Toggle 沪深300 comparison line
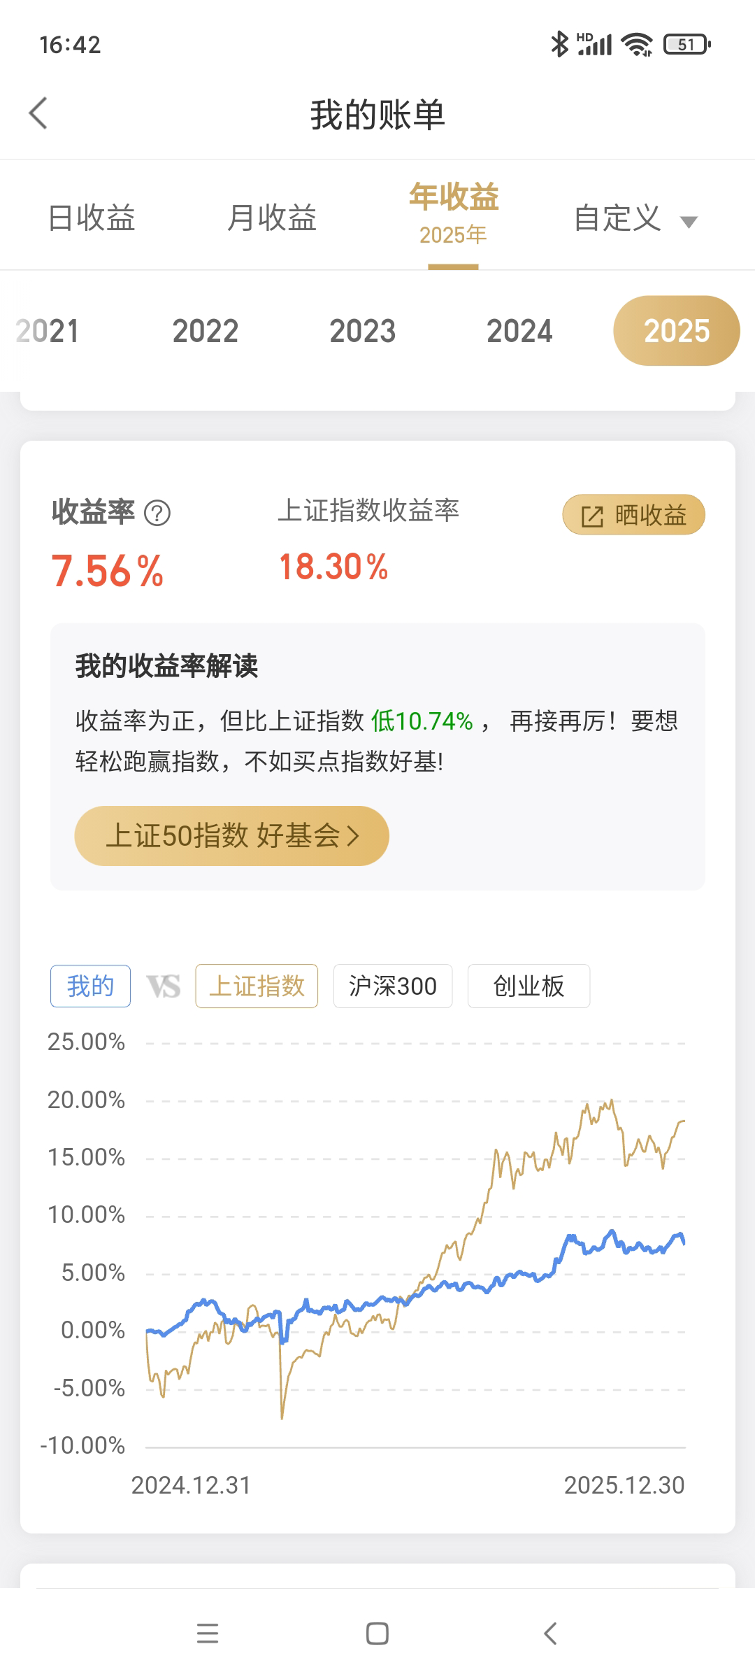The height and width of the screenshot is (1679, 755). [x=393, y=986]
